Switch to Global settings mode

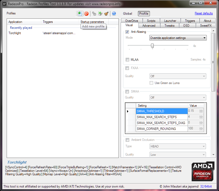(x=127, y=14)
